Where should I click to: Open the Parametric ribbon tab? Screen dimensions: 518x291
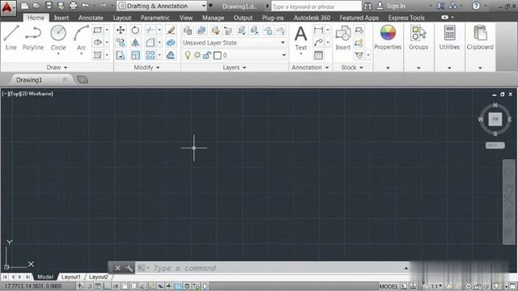(155, 18)
